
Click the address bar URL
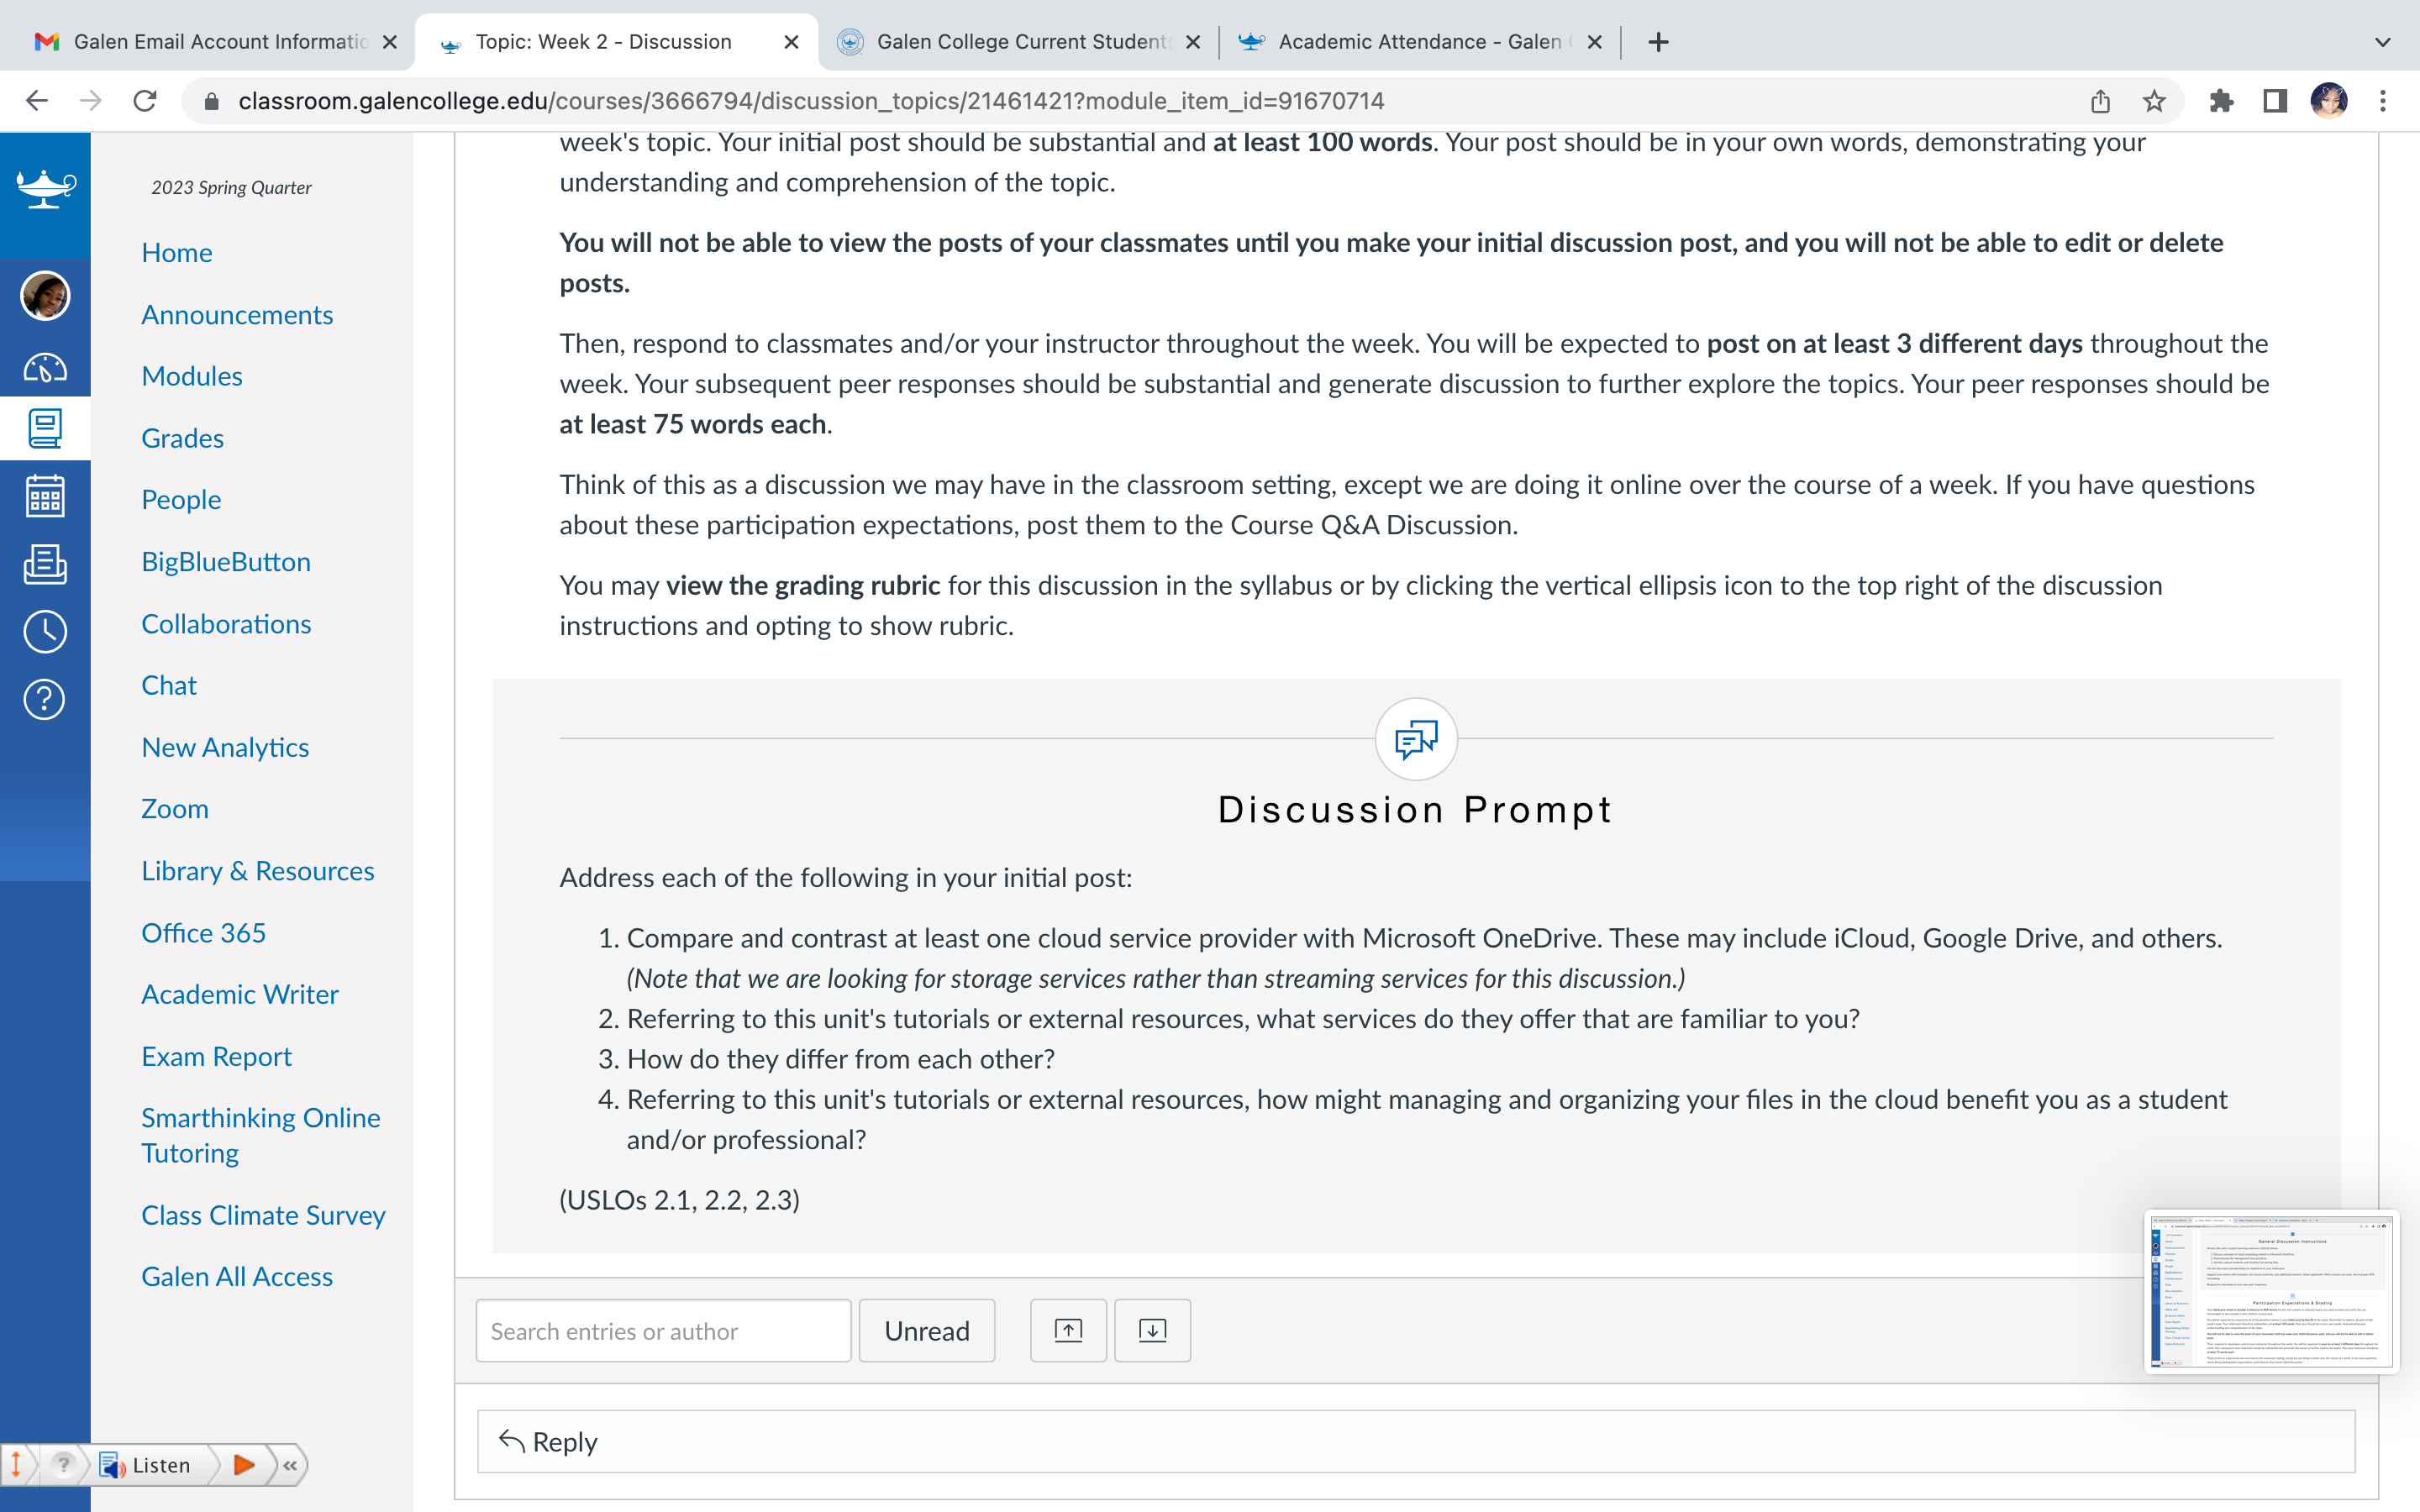click(x=811, y=101)
